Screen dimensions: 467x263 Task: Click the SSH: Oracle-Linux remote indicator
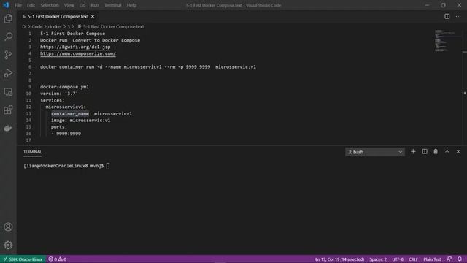tap(23, 259)
